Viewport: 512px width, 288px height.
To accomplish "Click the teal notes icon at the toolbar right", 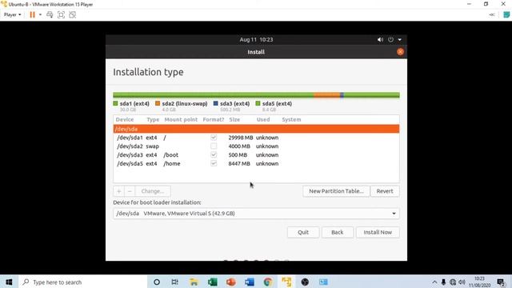I will pyautogui.click(x=506, y=14).
